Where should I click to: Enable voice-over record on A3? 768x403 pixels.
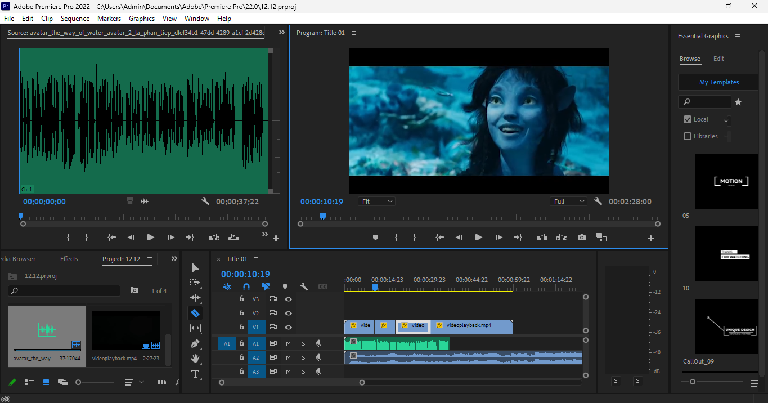319,371
